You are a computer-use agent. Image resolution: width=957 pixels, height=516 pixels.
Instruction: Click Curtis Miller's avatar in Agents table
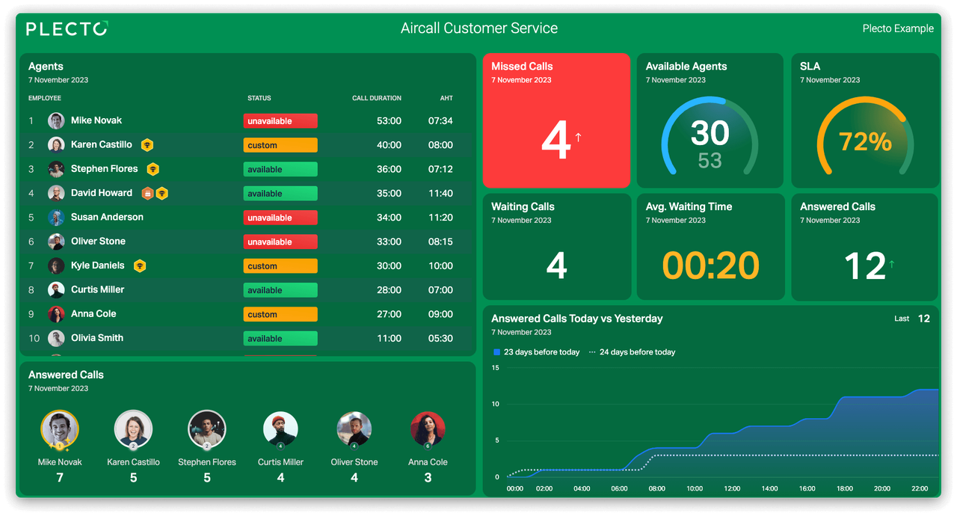click(x=56, y=290)
